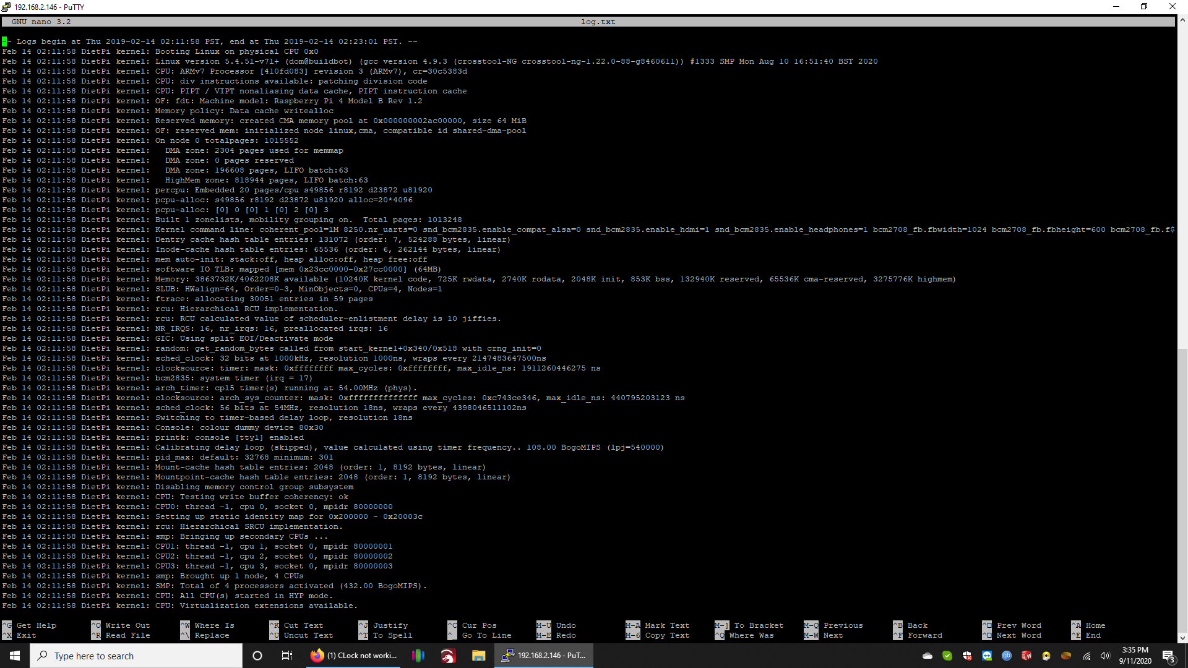The width and height of the screenshot is (1188, 668).
Task: Click the 'Prev Word' shortcut text
Action: tap(1012, 625)
